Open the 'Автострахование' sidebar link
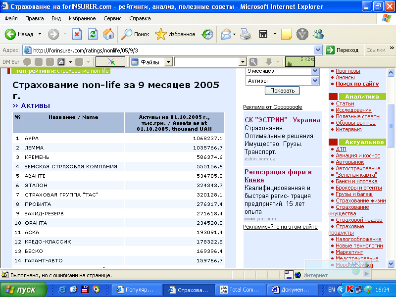Image resolution: width=396 pixels, height=297 pixels. tap(358, 168)
